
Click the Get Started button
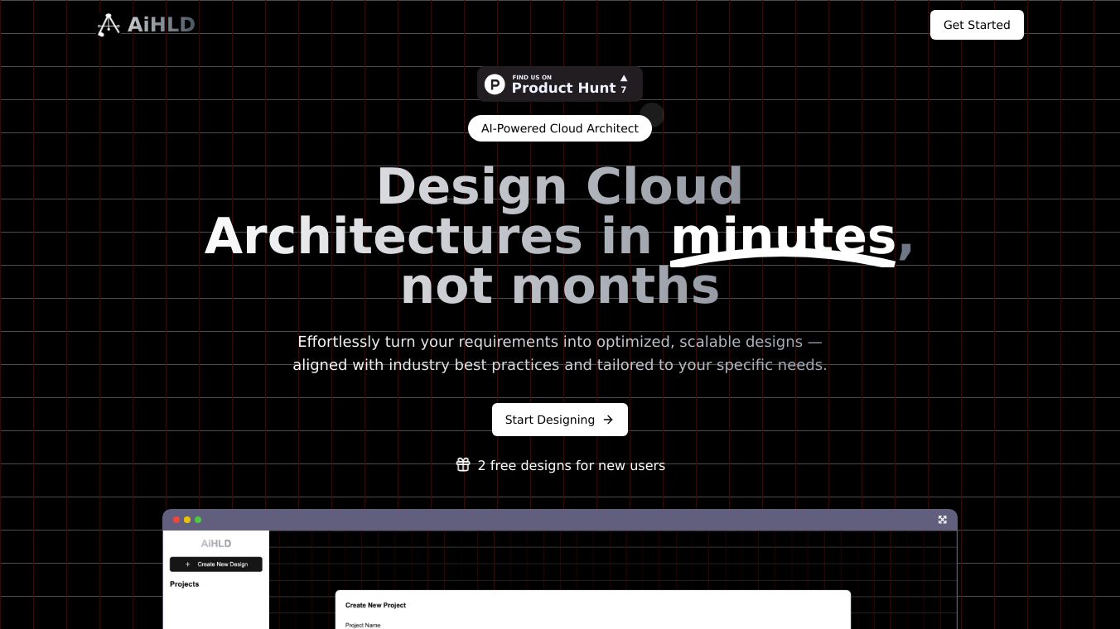tap(977, 25)
